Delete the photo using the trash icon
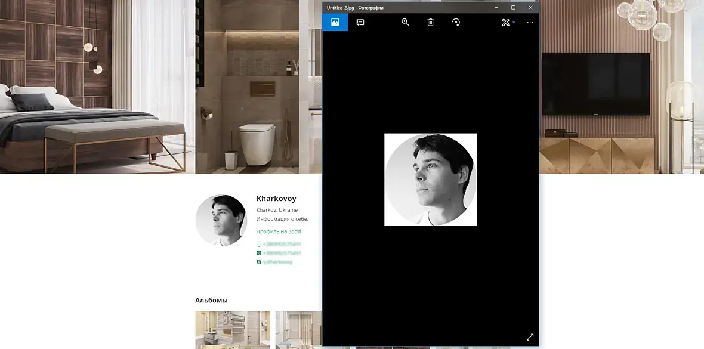Viewport: 704px width, 349px height. (430, 23)
